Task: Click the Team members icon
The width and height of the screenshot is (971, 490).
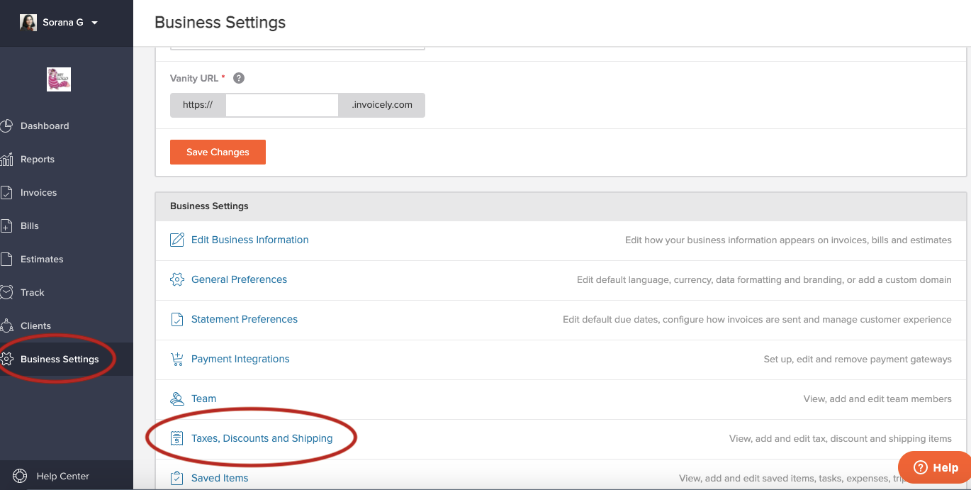Action: point(177,399)
